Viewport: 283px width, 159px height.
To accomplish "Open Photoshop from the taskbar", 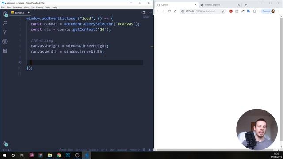I will [x=68, y=155].
